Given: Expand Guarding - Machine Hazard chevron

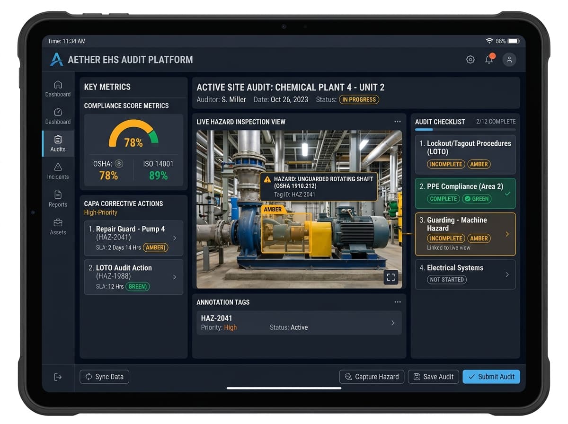Looking at the screenshot, I should click(507, 234).
